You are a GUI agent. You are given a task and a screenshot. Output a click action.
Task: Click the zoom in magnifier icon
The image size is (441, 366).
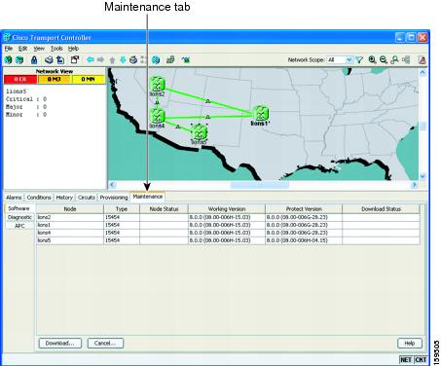click(372, 59)
